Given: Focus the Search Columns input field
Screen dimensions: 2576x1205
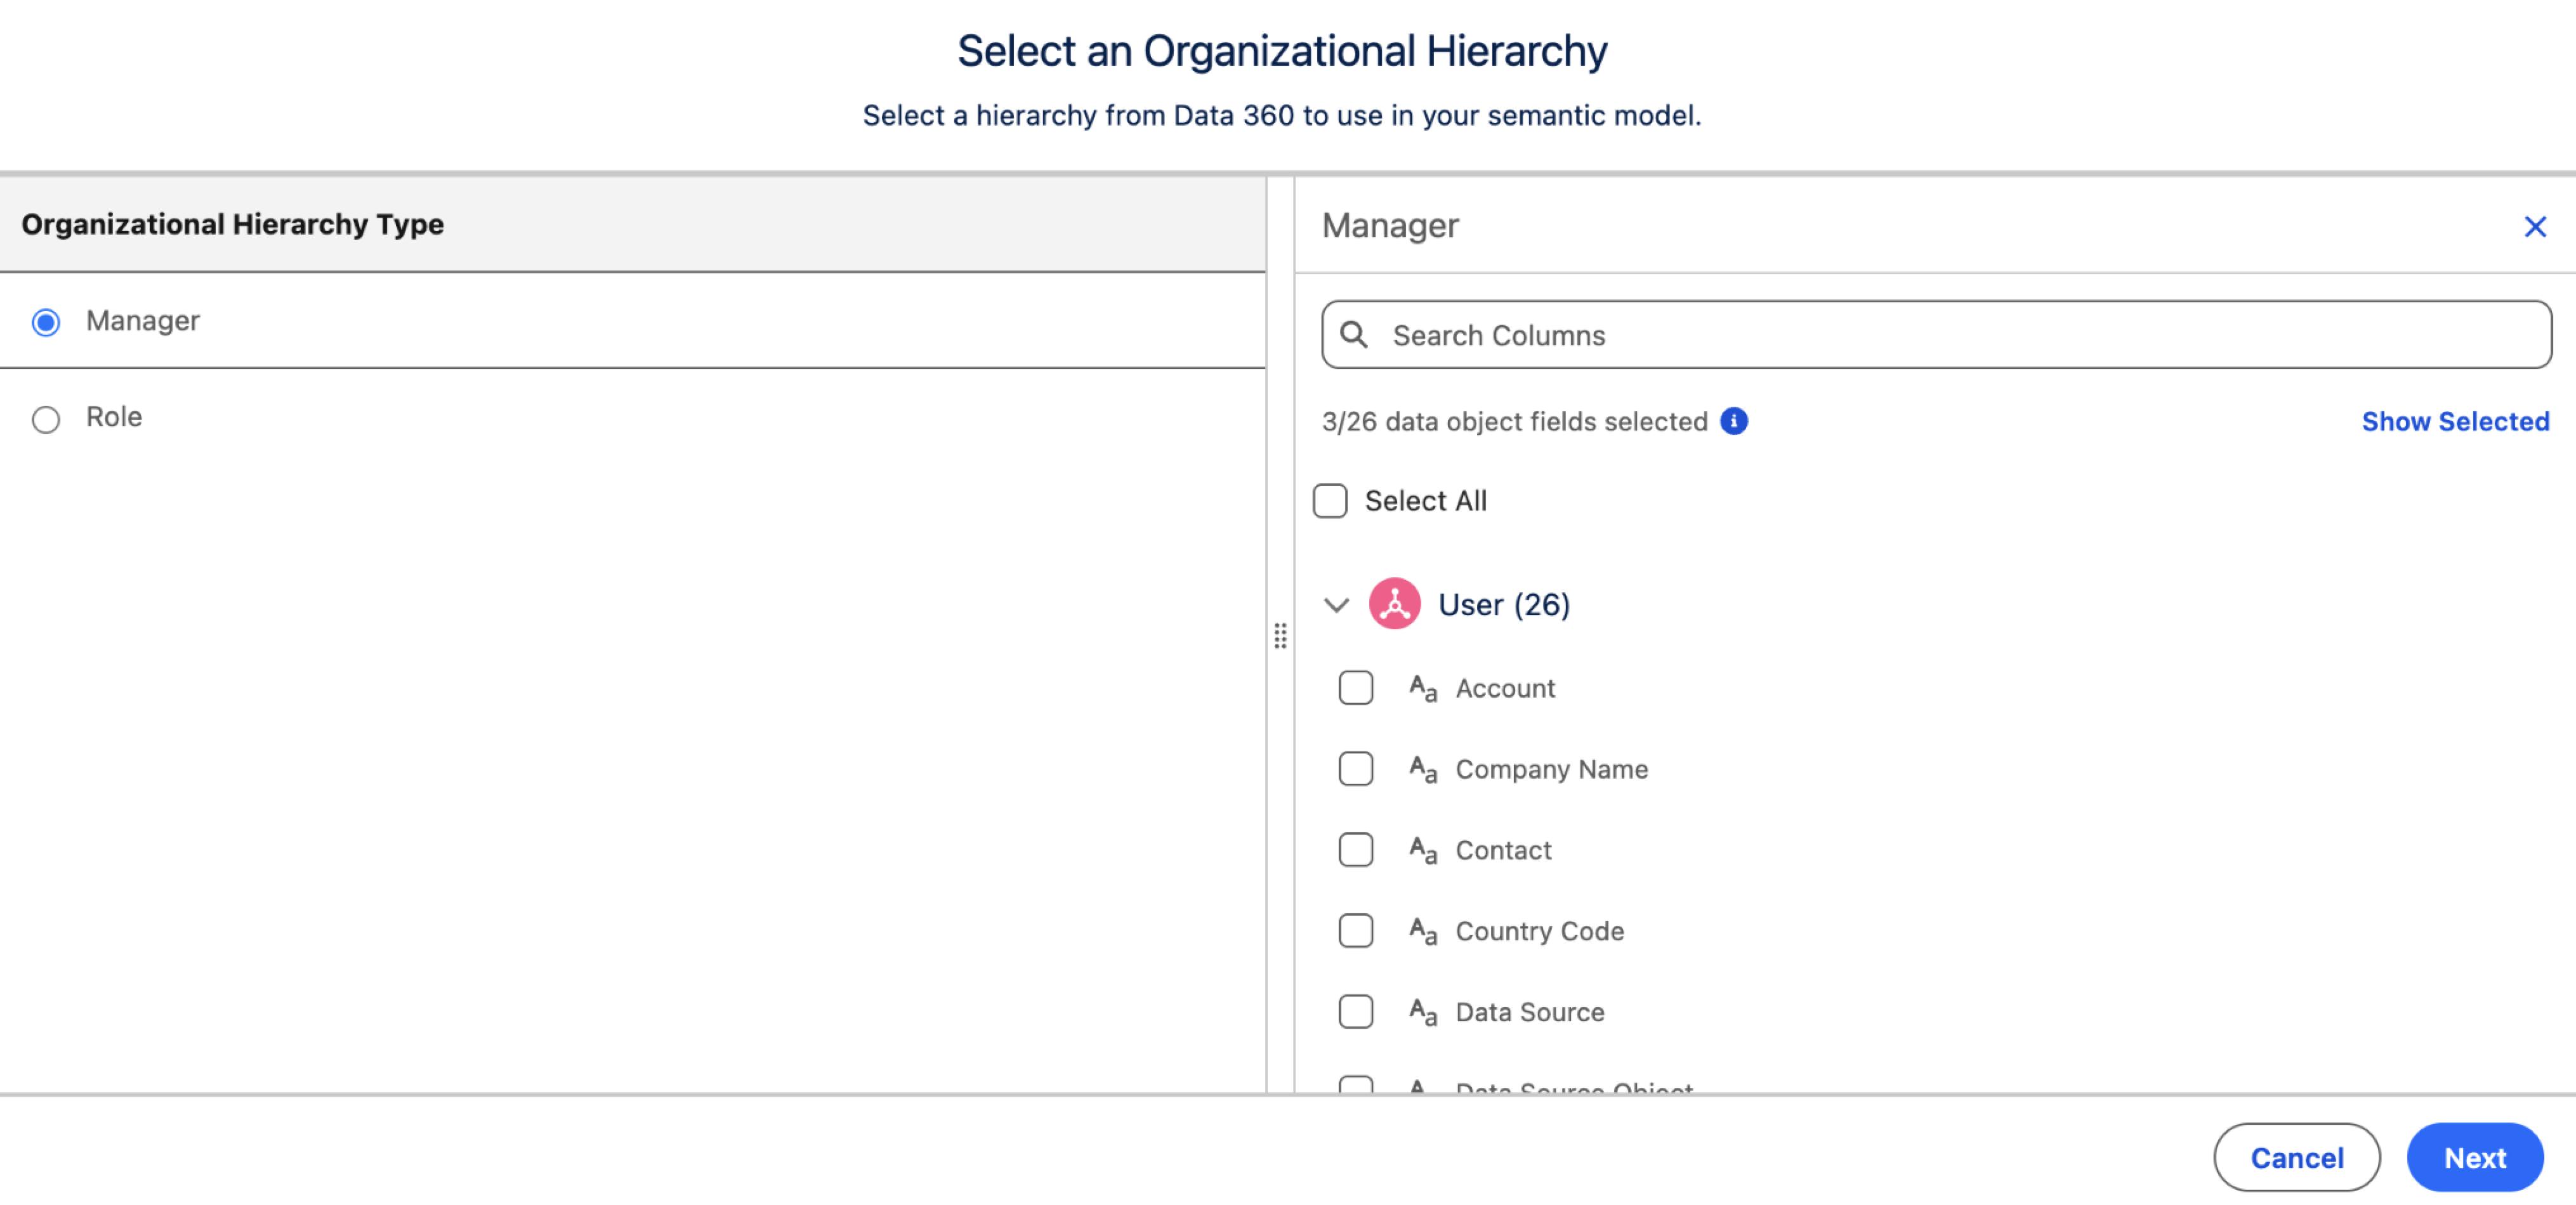Looking at the screenshot, I should [x=1936, y=335].
